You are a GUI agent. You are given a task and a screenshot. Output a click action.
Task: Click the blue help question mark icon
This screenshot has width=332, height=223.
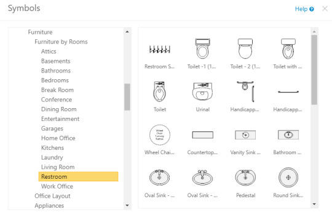point(312,9)
